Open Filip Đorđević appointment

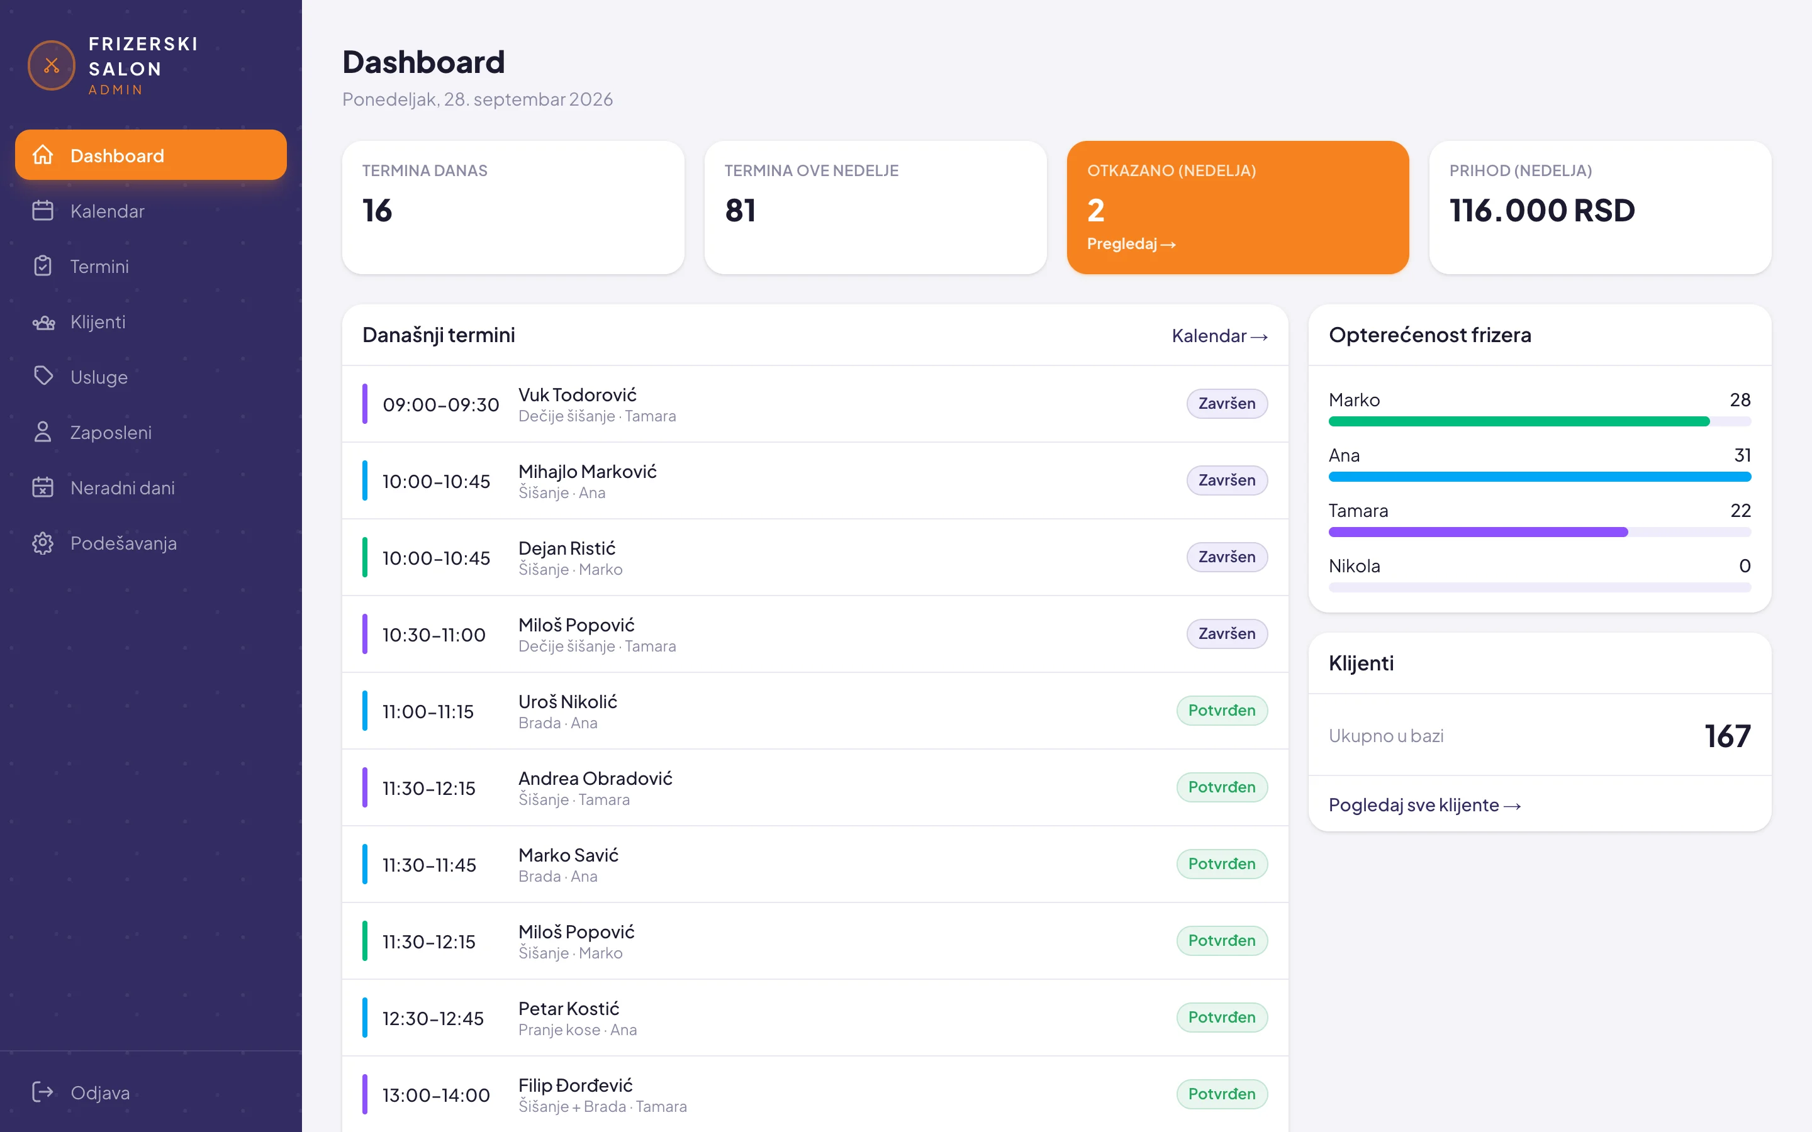(x=815, y=1094)
